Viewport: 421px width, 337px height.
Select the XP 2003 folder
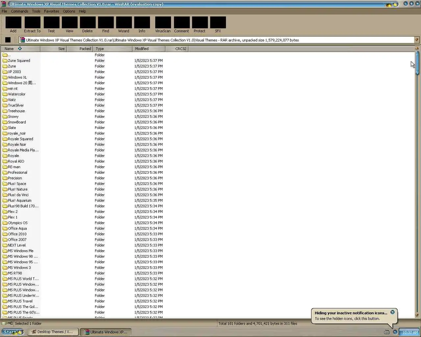(12, 72)
